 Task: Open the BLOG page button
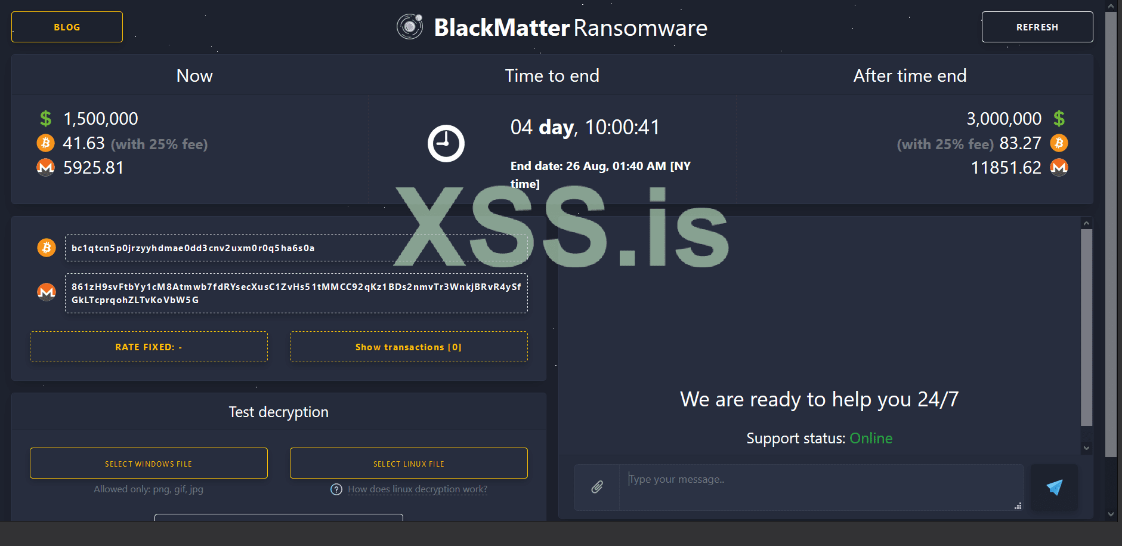click(x=67, y=27)
